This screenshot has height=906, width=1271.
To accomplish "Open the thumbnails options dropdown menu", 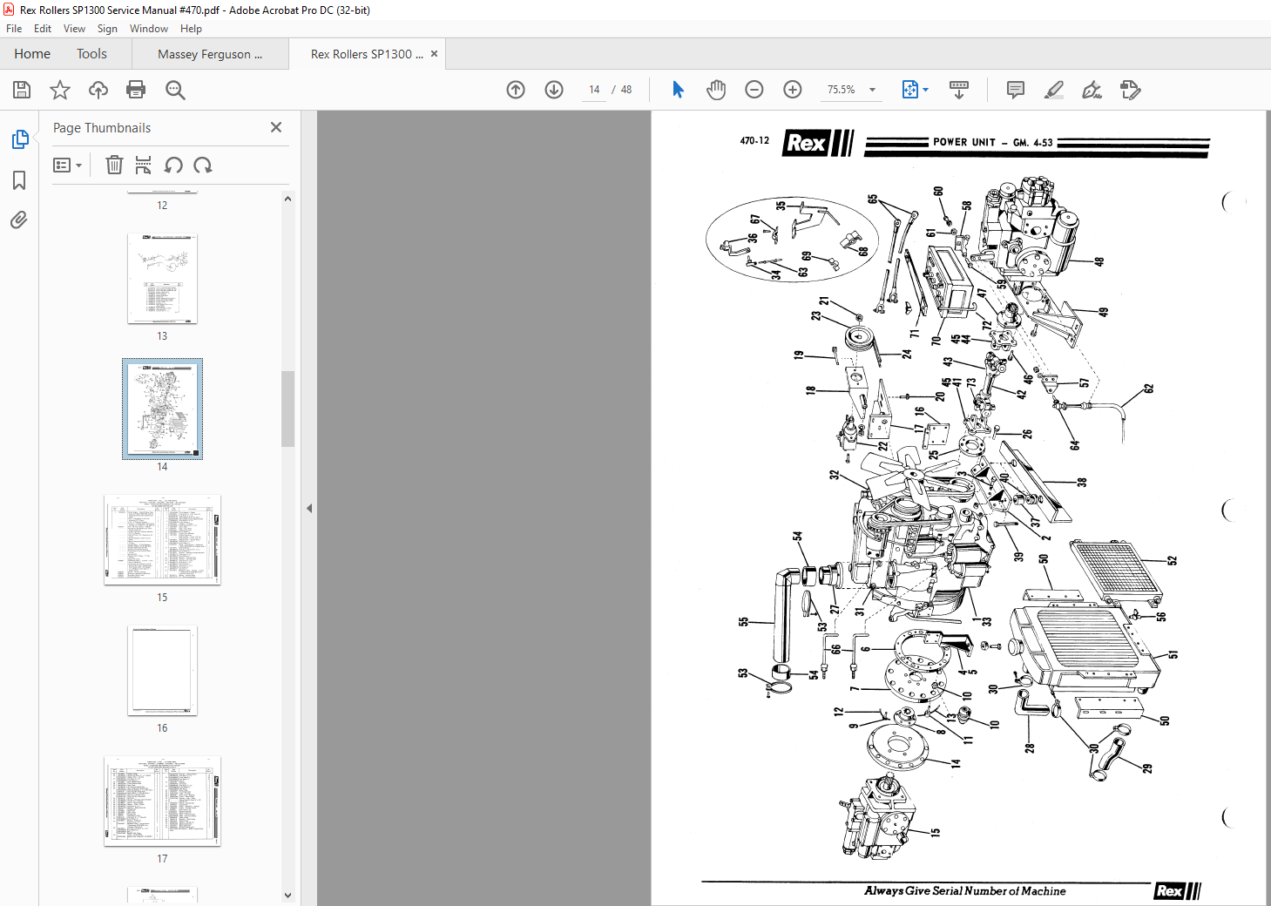I will tap(67, 165).
